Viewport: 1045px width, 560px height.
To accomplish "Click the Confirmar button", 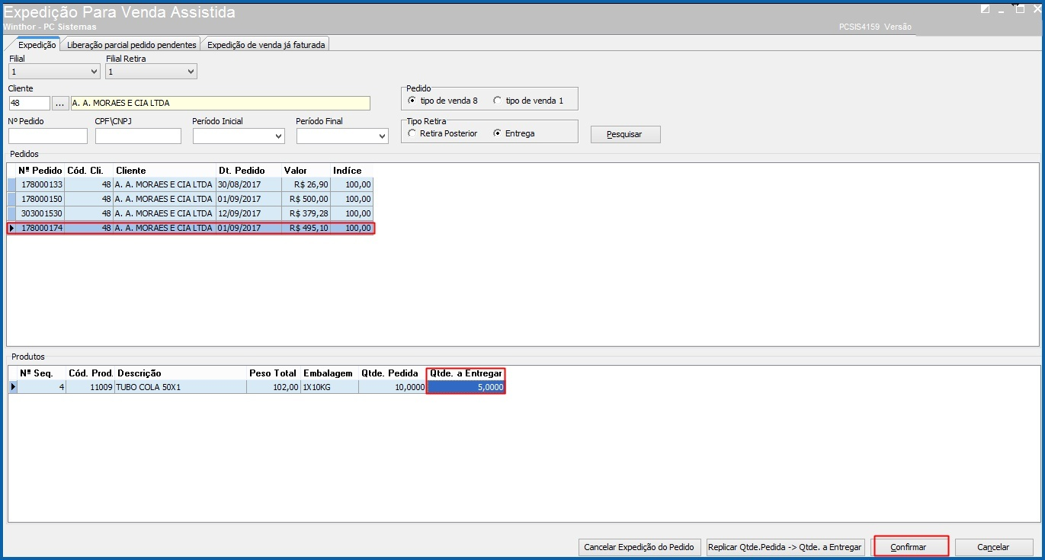I will coord(909,547).
